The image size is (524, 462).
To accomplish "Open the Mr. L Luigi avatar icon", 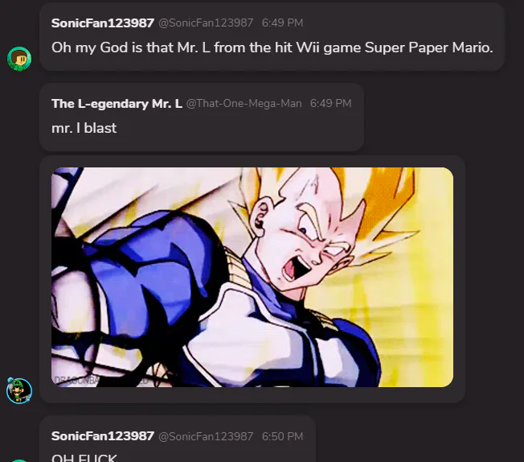I will click(19, 391).
